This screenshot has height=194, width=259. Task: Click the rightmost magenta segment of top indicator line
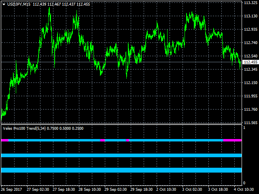pos(232,140)
